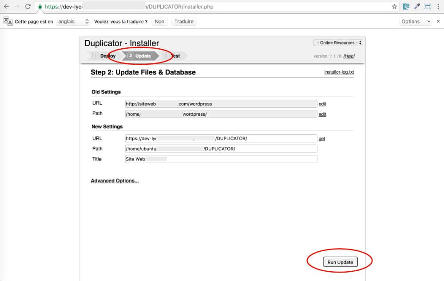Click the Traduire button

(x=183, y=21)
